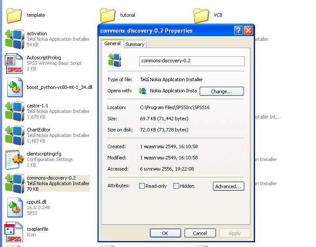Switch to the General tab
Image resolution: width=316 pixels, height=247 pixels.
(x=112, y=43)
